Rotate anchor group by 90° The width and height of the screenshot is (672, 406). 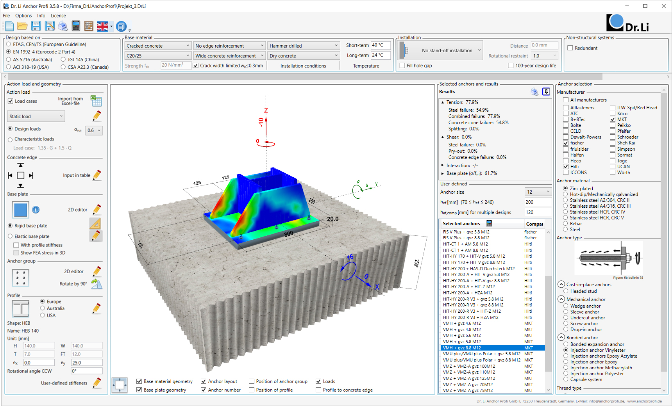pos(97,284)
